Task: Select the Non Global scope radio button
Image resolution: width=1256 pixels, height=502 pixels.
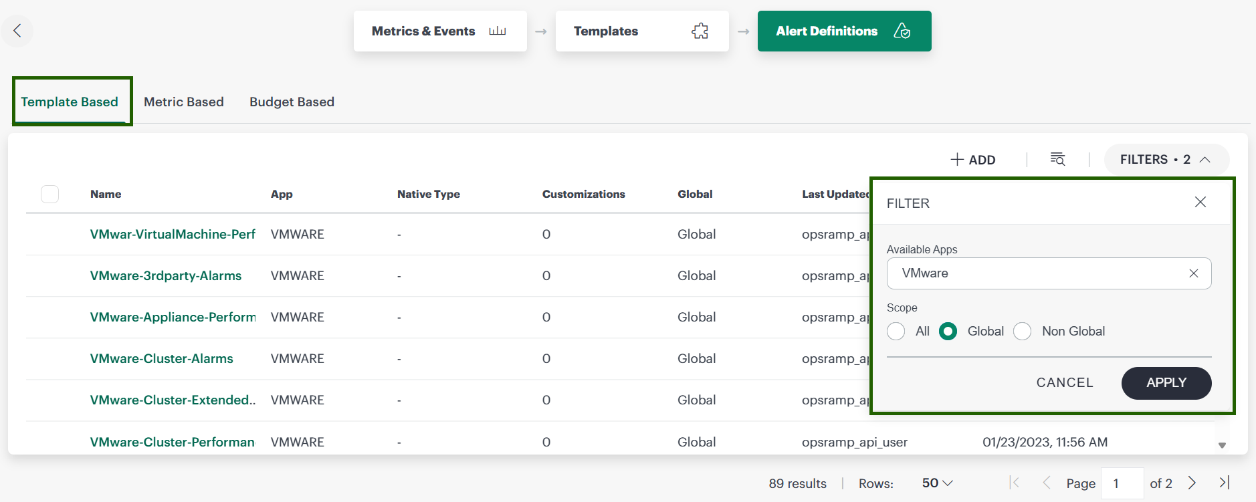Action: pos(1023,332)
